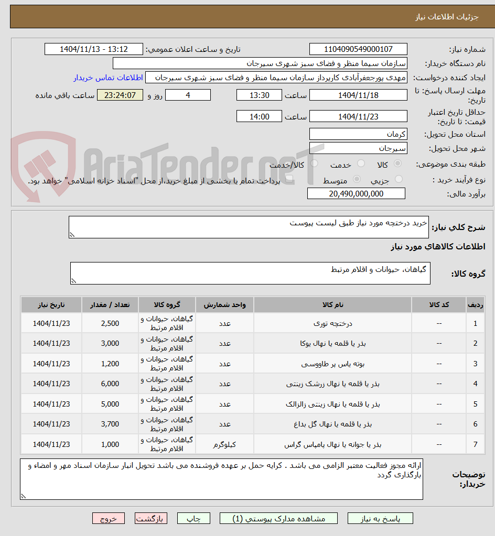This screenshot has height=536, width=495.
Task: Click the ردیف column header
Action: coord(475,304)
